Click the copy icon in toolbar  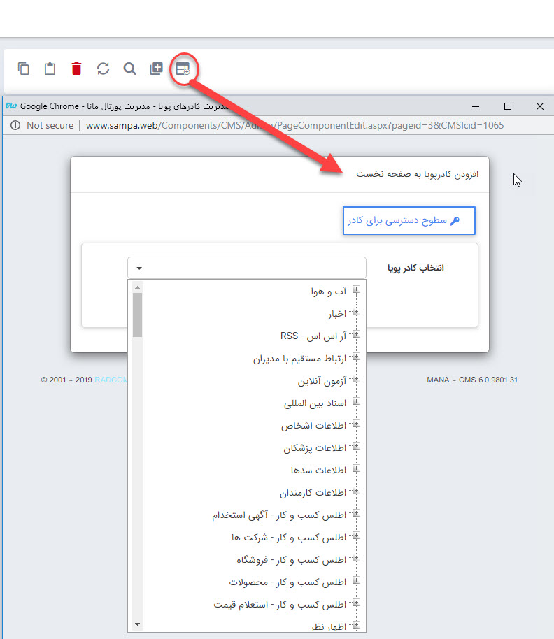pyautogui.click(x=24, y=69)
